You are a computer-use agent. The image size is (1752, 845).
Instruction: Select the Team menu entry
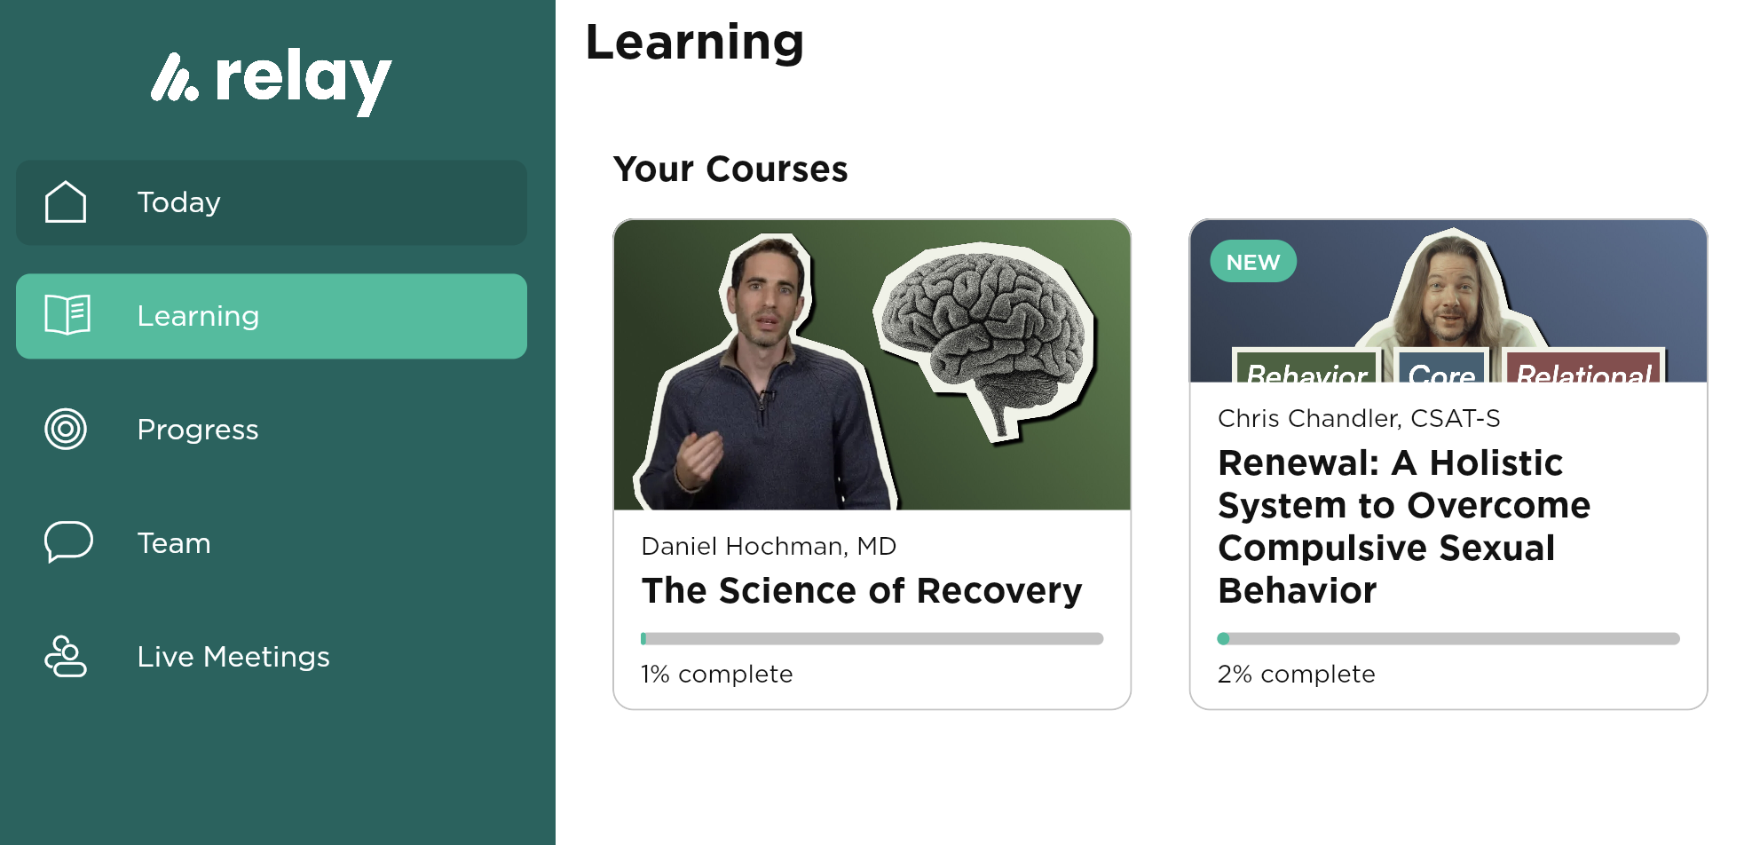(174, 542)
